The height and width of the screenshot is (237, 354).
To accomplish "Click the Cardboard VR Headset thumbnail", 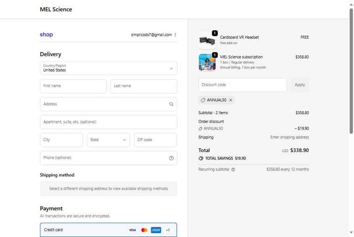I will [x=207, y=39].
